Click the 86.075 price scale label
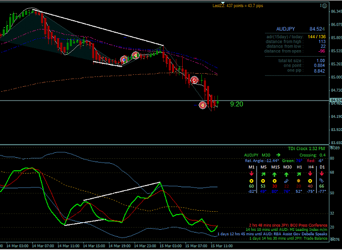Screen dimensions: 342x250 [336, 25]
